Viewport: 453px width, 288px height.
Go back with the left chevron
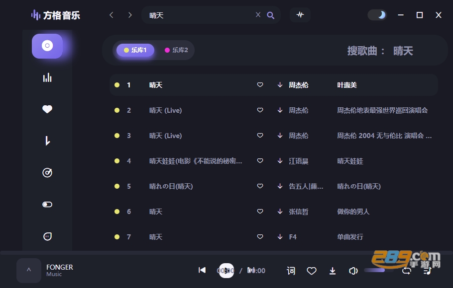click(112, 15)
